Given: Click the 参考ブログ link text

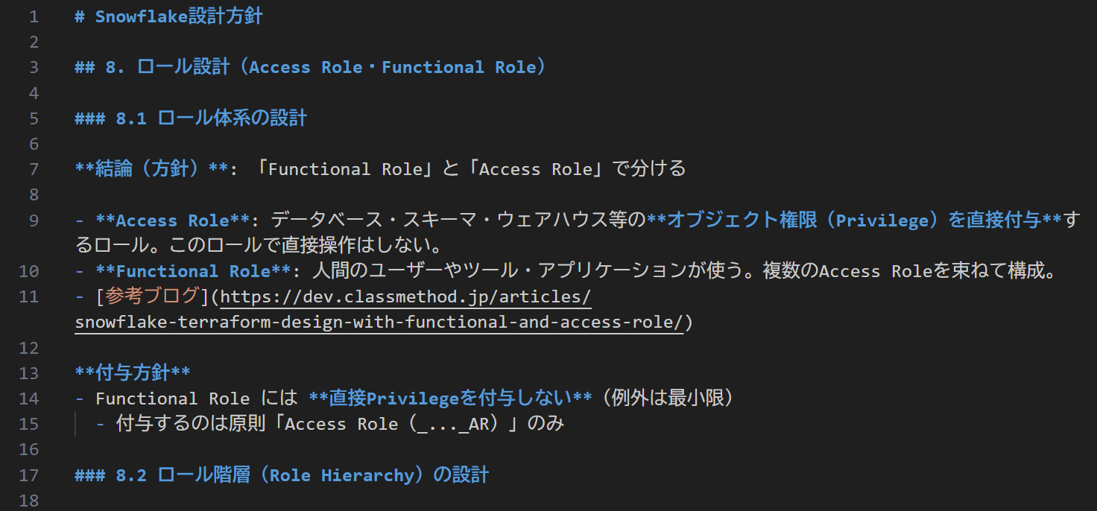Looking at the screenshot, I should (154, 296).
